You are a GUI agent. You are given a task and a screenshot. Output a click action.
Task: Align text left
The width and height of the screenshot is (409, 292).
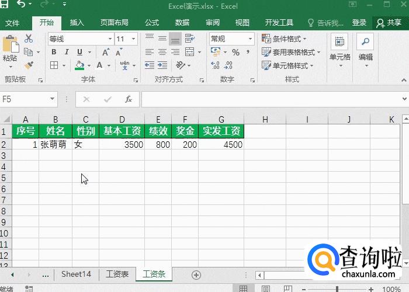click(x=150, y=52)
